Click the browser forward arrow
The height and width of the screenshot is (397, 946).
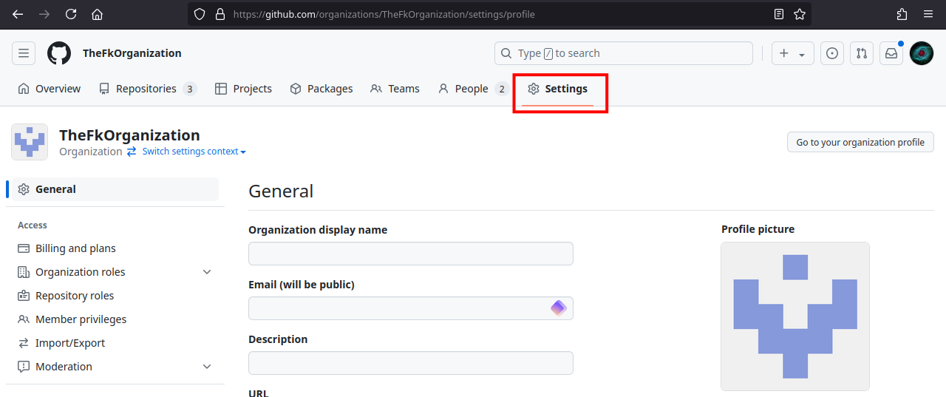coord(44,14)
